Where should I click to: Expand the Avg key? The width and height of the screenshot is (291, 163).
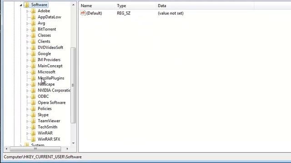(27, 24)
